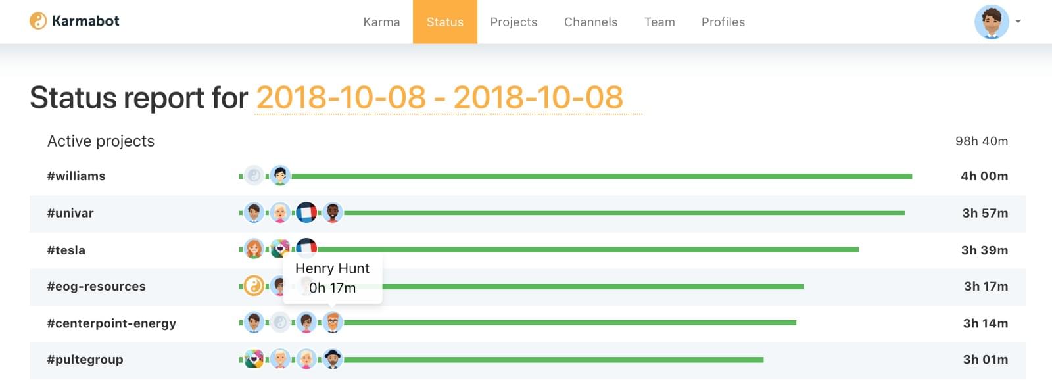
Task: Open the Channels section
Action: 590,22
